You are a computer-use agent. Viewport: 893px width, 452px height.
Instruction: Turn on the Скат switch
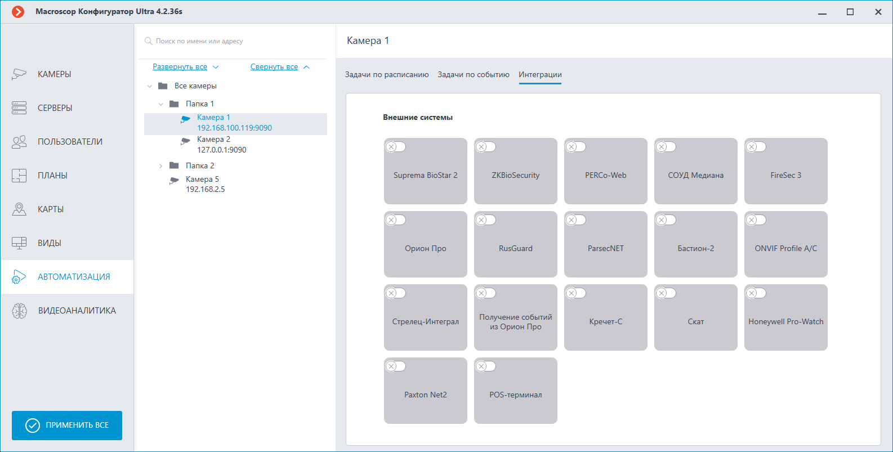[666, 293]
